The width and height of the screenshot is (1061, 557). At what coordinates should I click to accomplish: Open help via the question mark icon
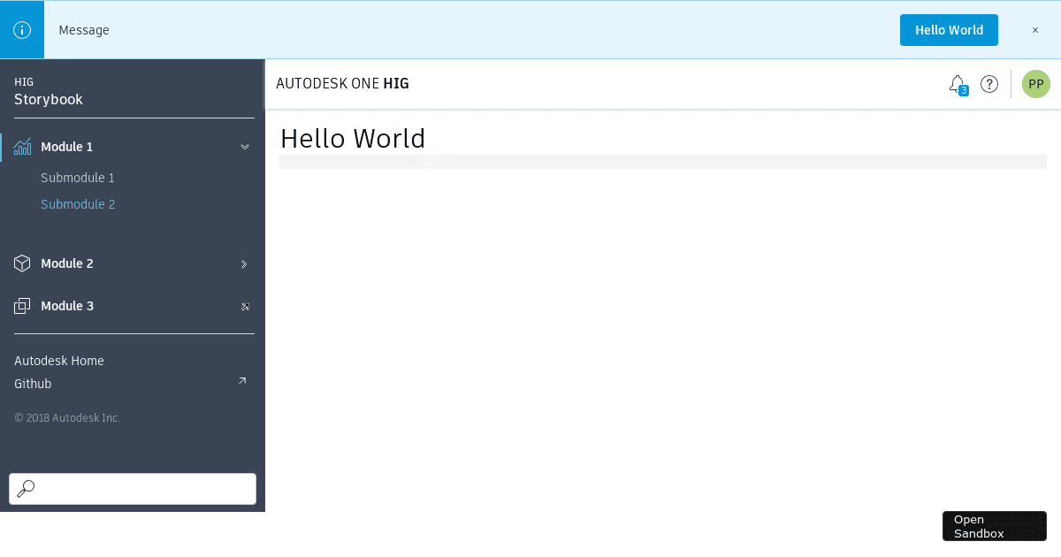pyautogui.click(x=989, y=84)
